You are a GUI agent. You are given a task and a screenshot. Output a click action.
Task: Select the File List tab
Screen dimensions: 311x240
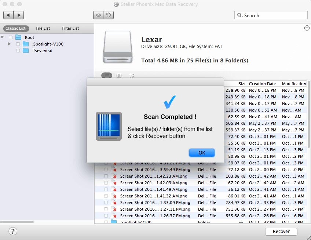pos(43,28)
